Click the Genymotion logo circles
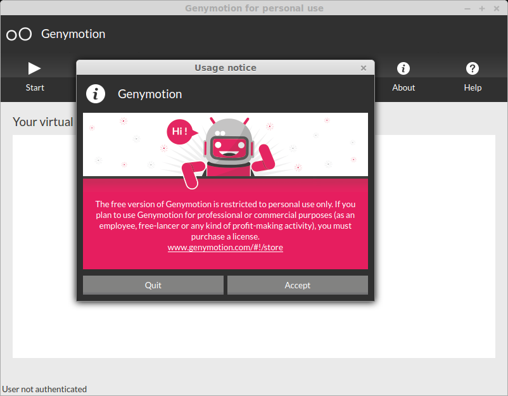 (x=19, y=34)
